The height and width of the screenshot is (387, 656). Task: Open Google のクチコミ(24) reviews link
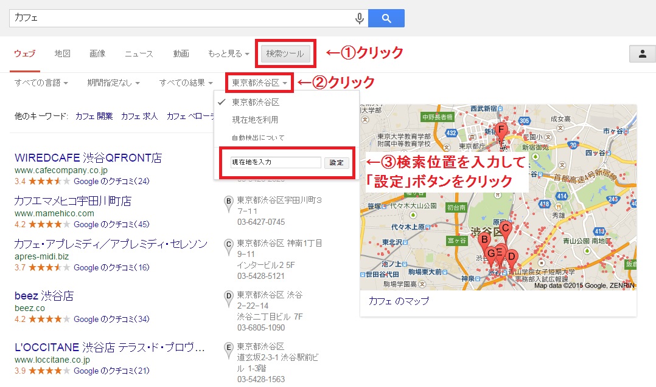coord(111,181)
